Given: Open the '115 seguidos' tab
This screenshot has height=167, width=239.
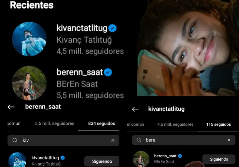Looking at the screenshot, I should pos(218,124).
